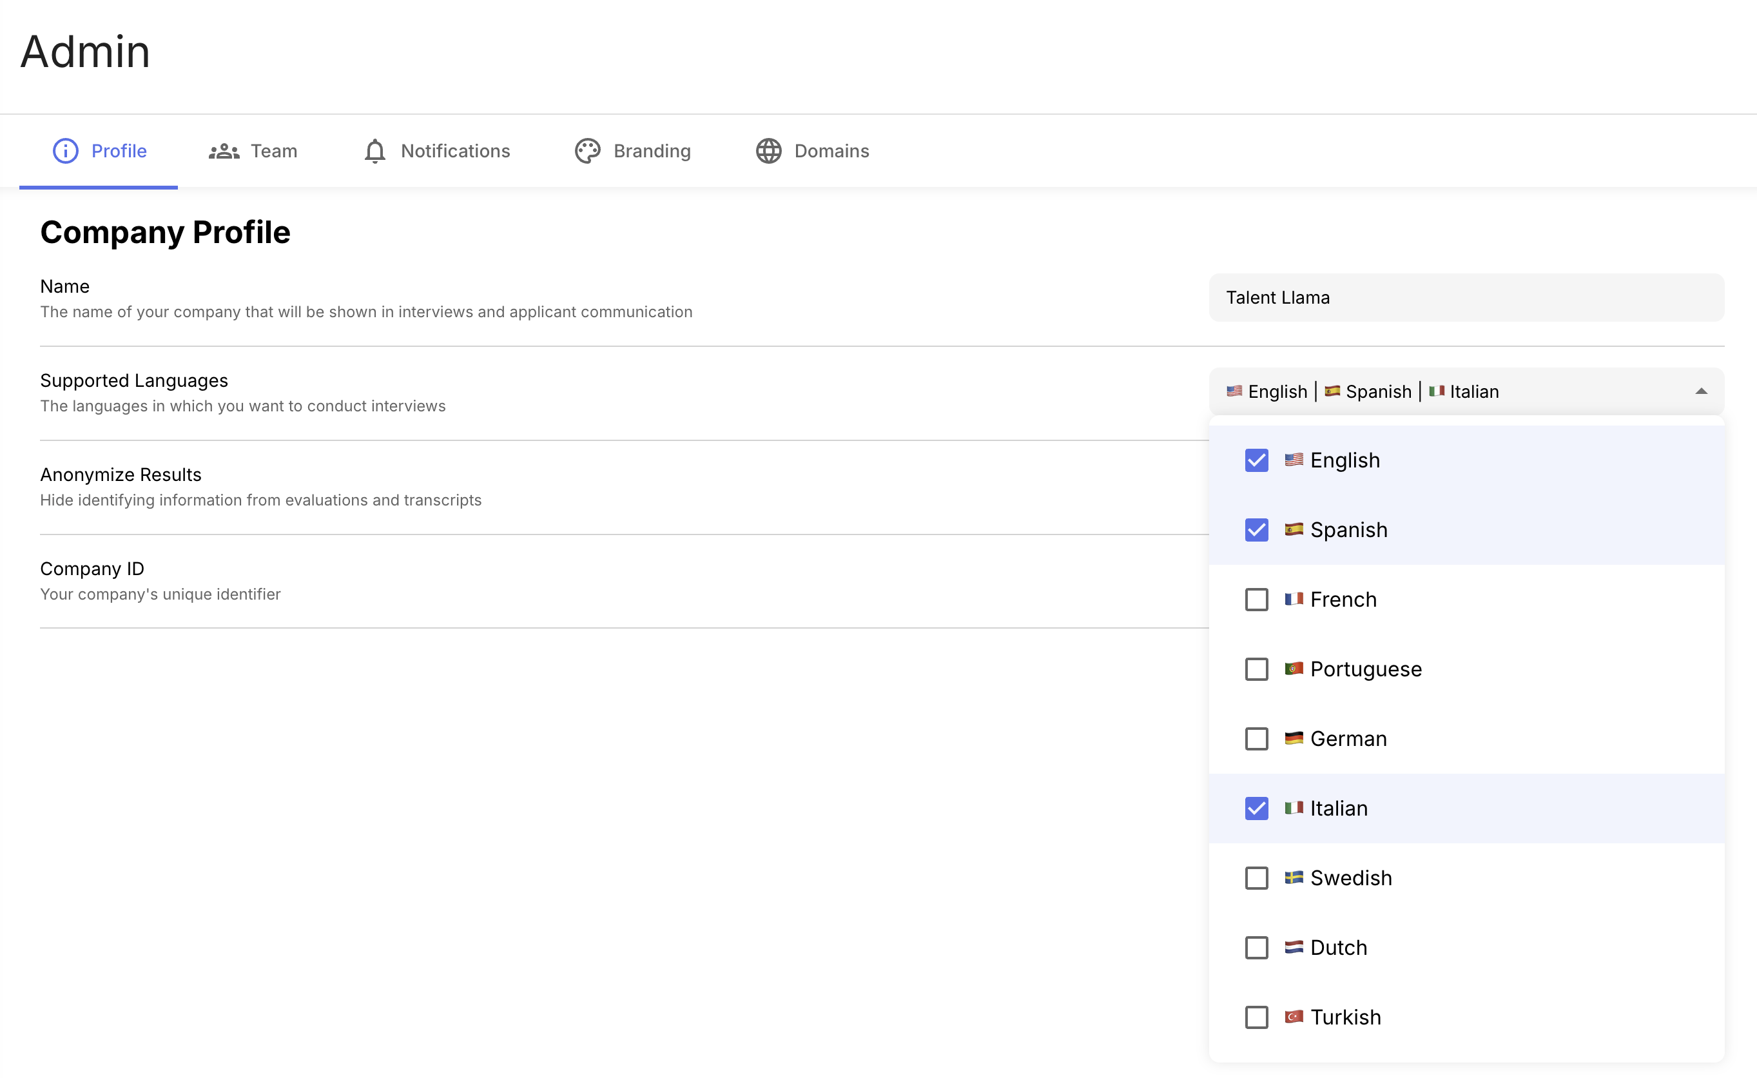Image resolution: width=1757 pixels, height=1078 pixels.
Task: Uncheck the English language checkbox
Action: pos(1256,460)
